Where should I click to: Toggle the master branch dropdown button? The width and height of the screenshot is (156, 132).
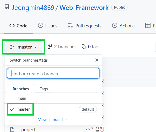click(x=23, y=47)
